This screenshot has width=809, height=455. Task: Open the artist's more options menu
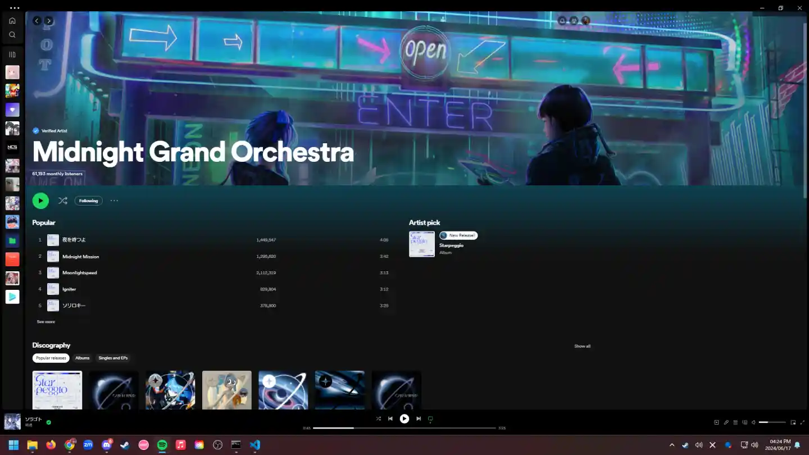tap(114, 201)
